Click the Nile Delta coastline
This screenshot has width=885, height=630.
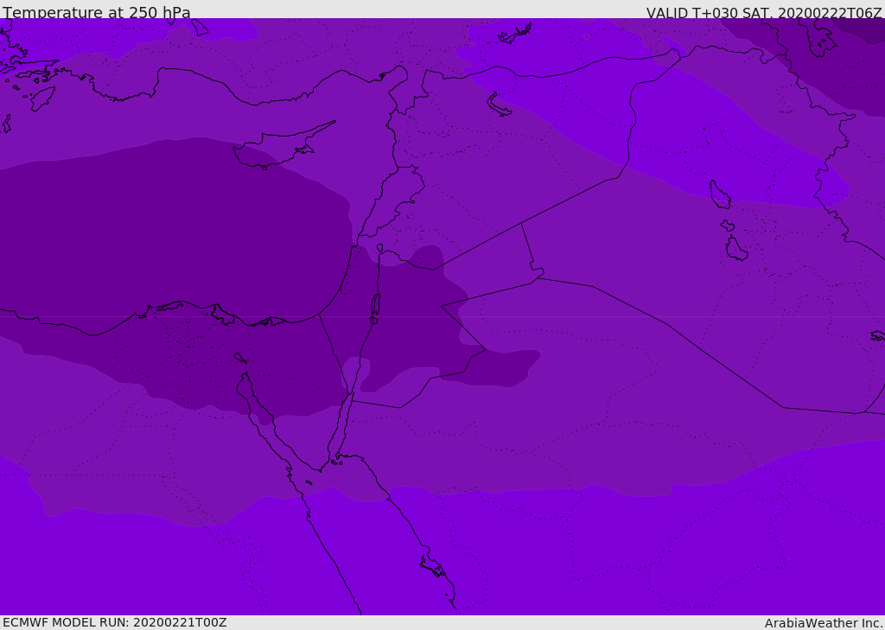tap(186, 307)
